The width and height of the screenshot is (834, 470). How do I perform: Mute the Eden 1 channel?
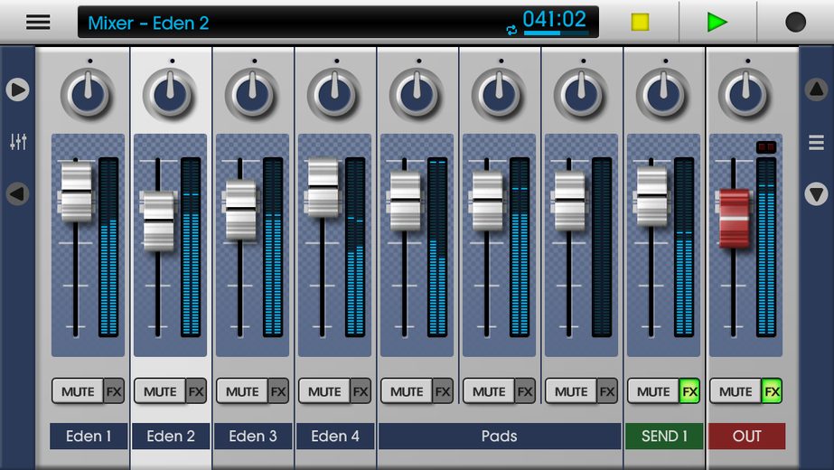78,391
